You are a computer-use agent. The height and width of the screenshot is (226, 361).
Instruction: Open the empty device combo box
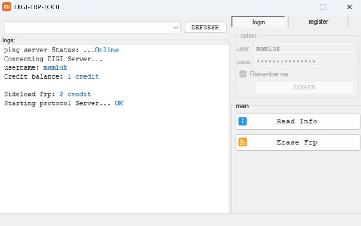93,28
